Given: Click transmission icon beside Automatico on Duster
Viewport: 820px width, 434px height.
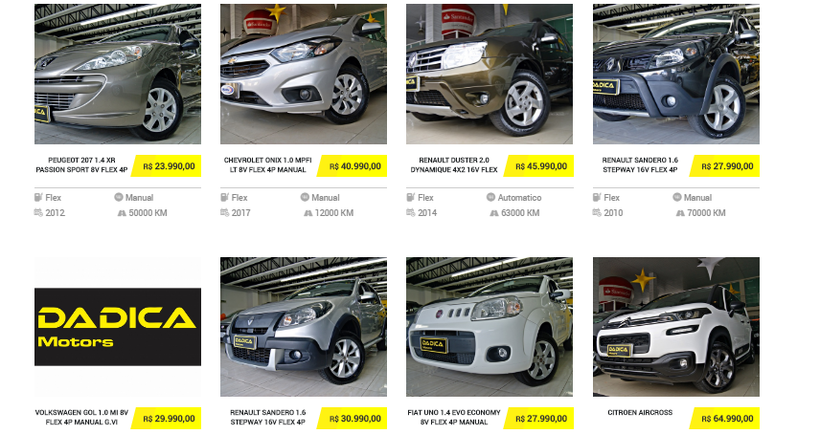Looking at the screenshot, I should (490, 197).
